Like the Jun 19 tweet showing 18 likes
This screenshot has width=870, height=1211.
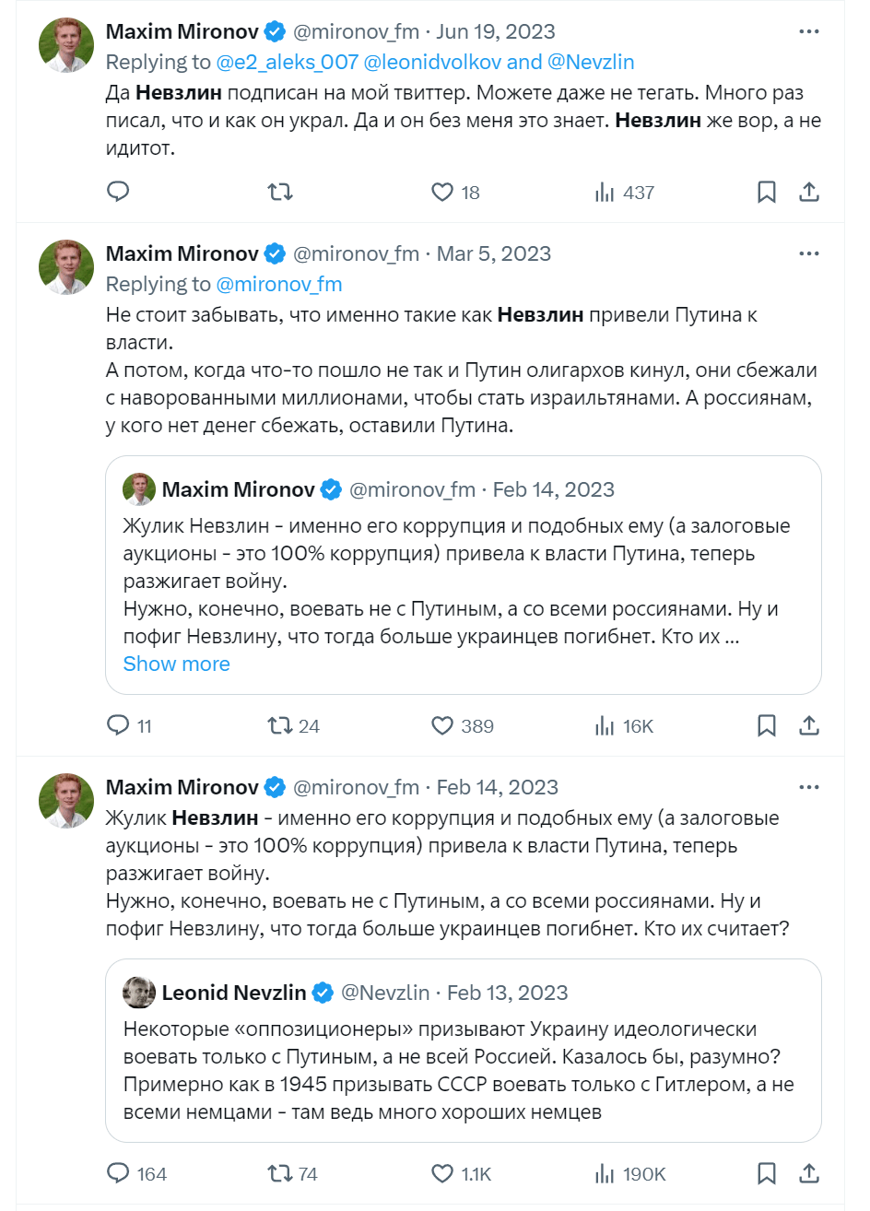coord(440,192)
